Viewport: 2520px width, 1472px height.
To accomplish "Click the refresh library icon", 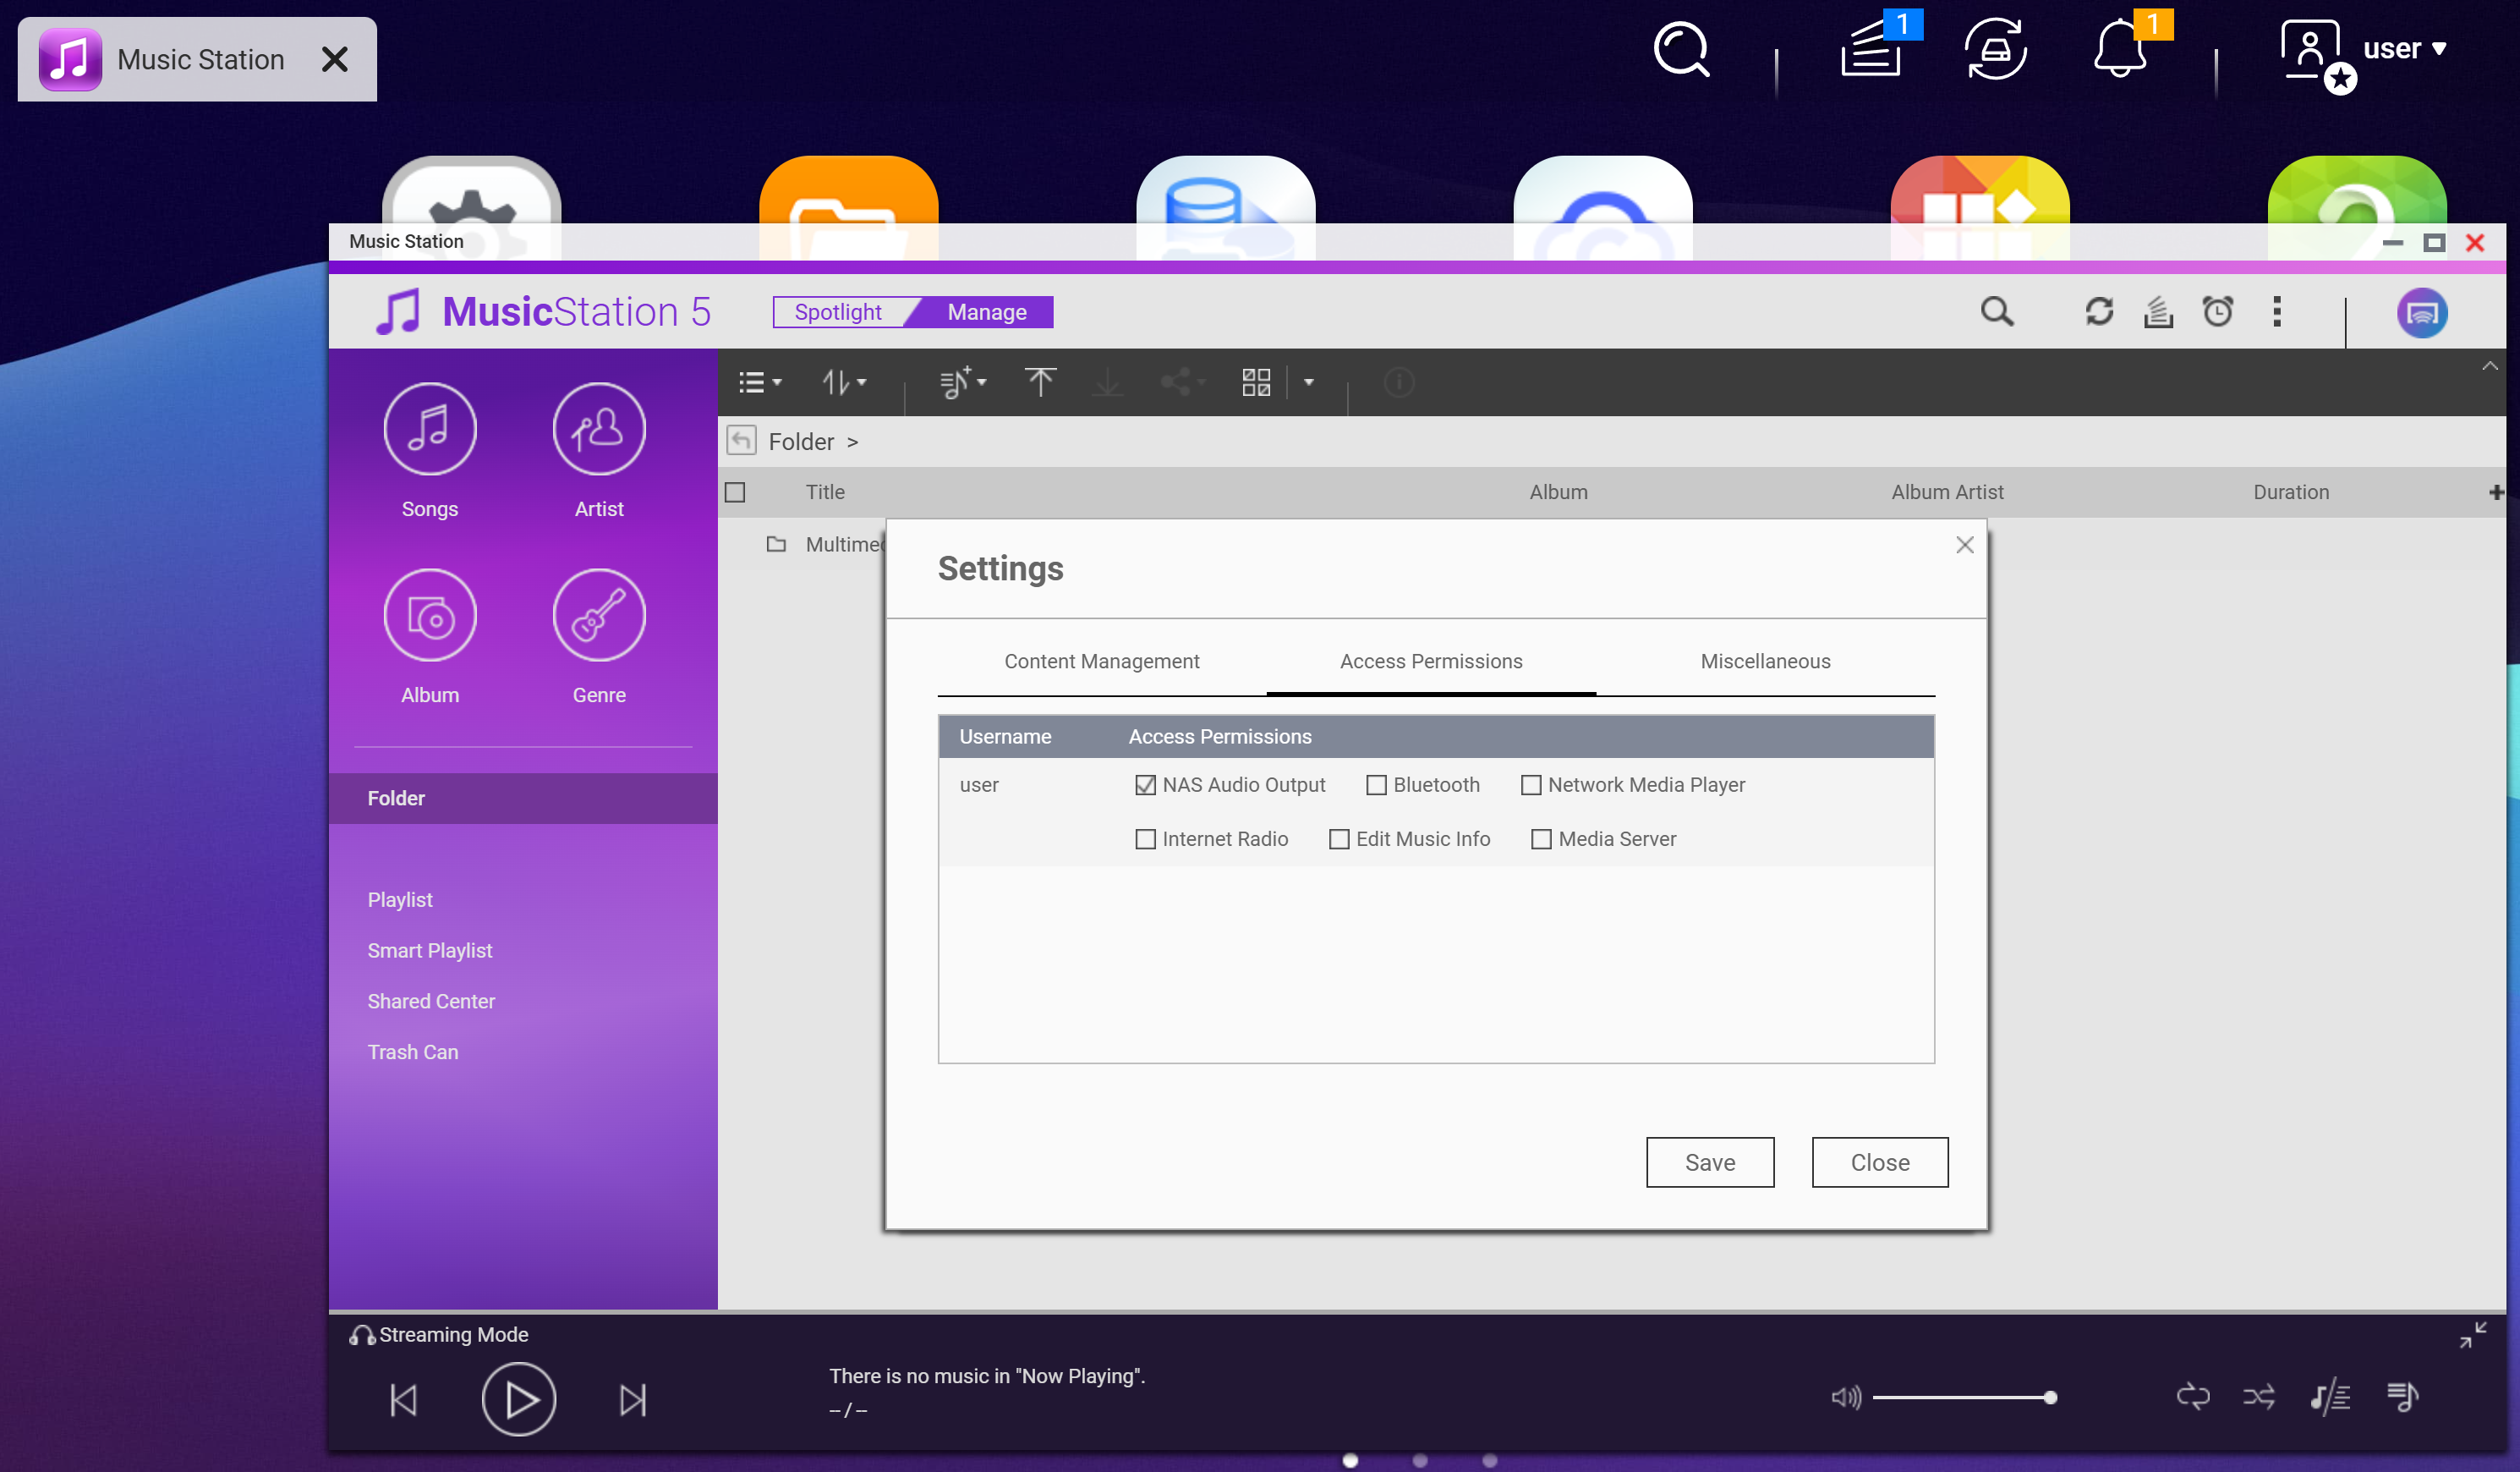I will tap(2099, 312).
